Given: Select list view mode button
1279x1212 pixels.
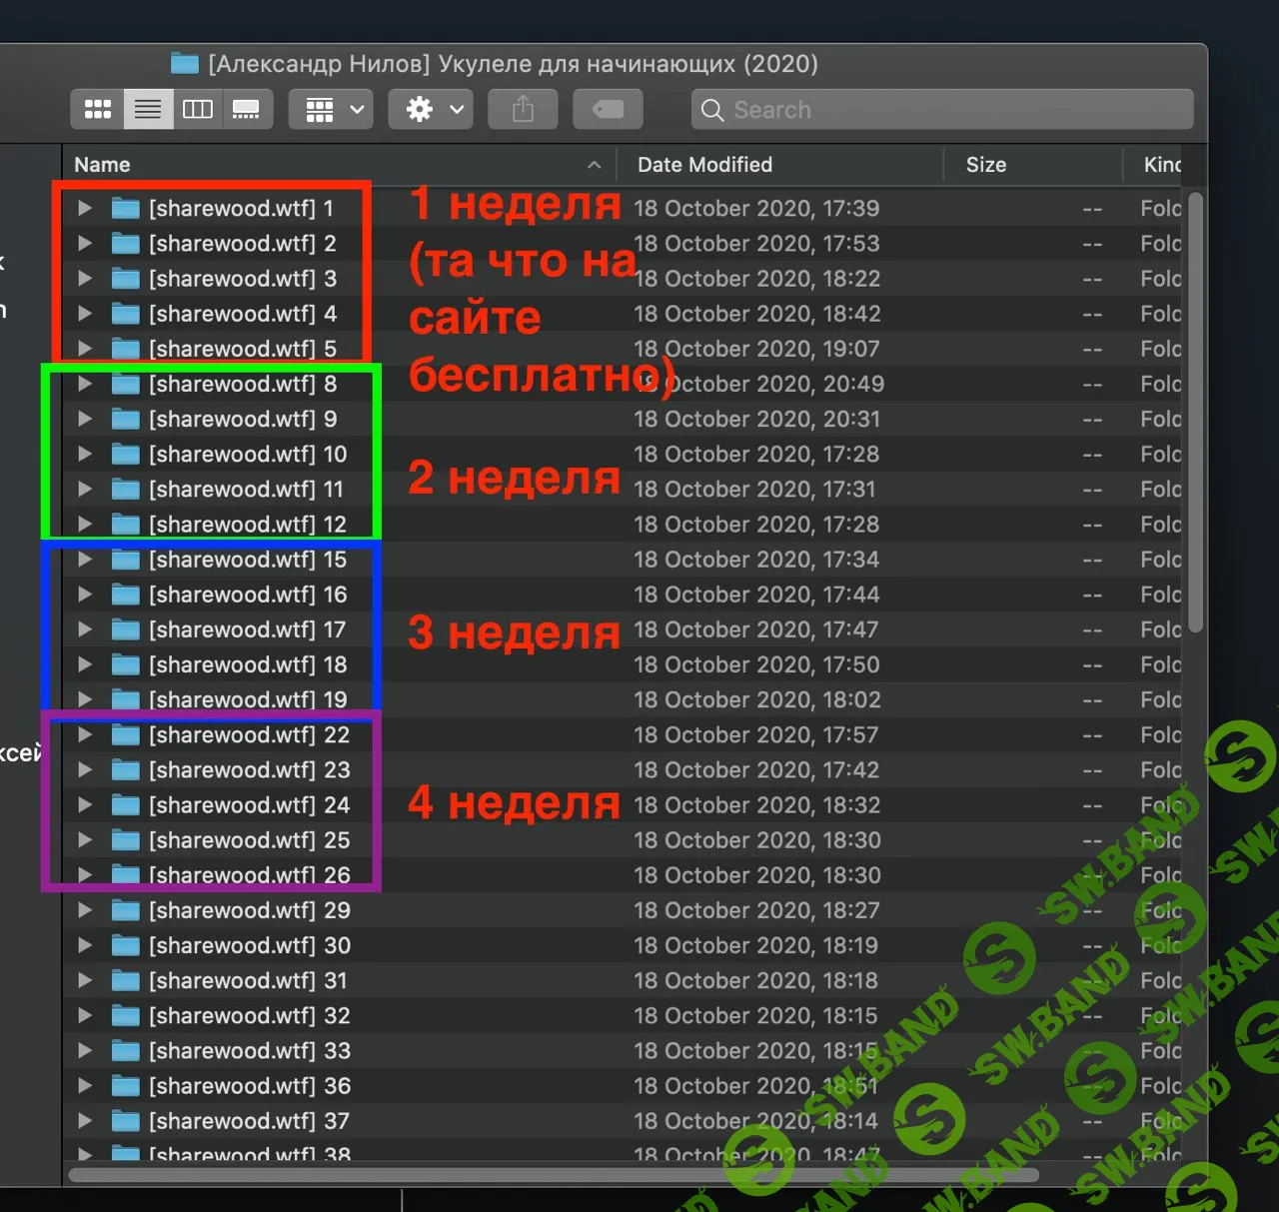Looking at the screenshot, I should [148, 110].
